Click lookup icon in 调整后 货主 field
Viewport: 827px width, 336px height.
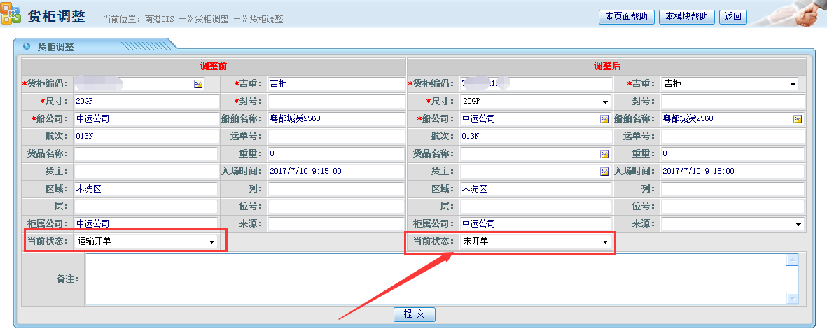(x=604, y=171)
